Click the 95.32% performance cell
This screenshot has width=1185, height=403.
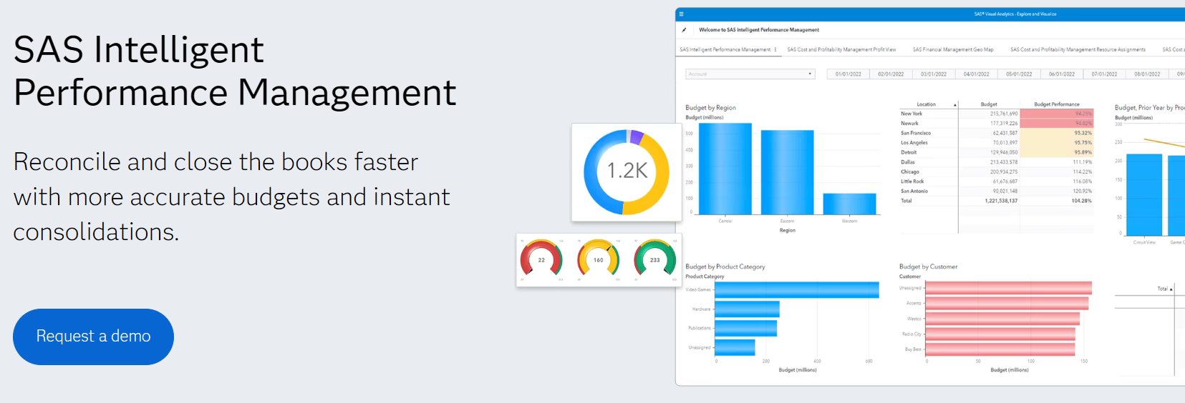(x=1056, y=133)
